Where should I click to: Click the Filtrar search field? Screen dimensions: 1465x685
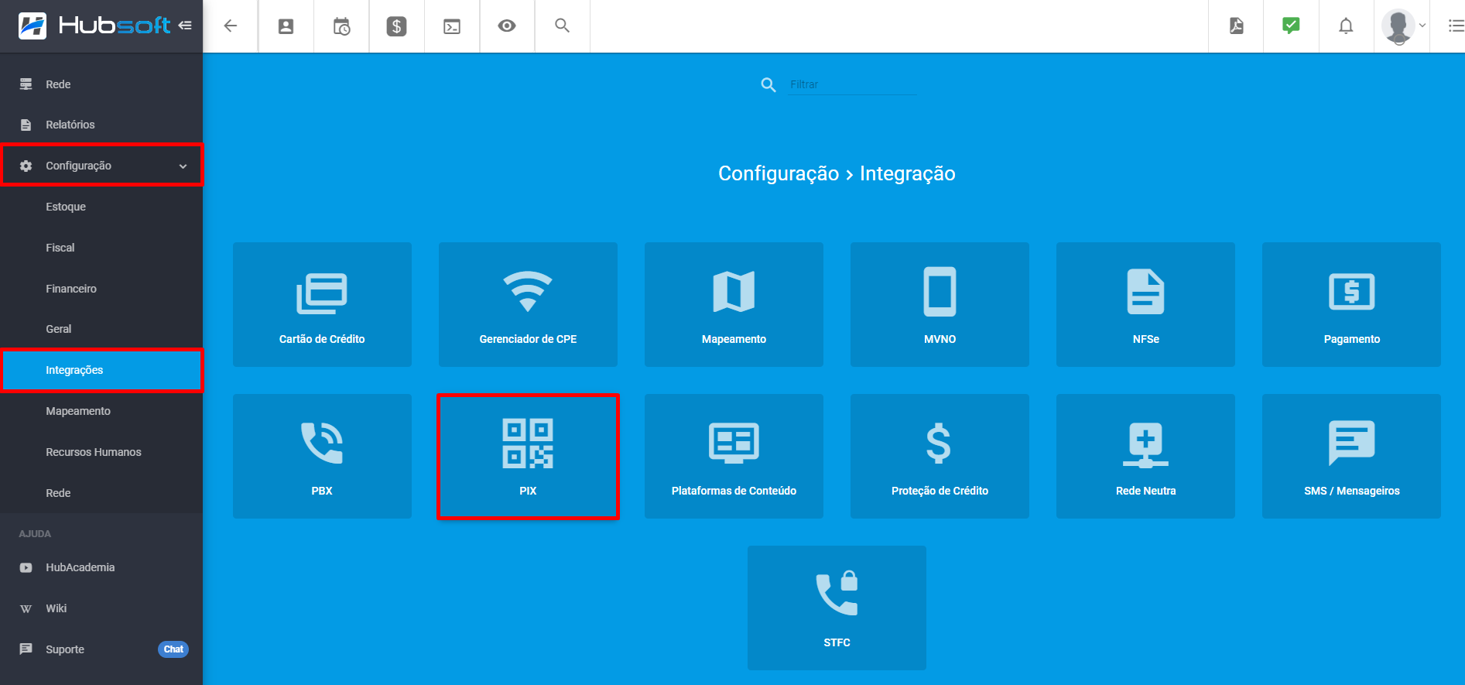pyautogui.click(x=852, y=84)
